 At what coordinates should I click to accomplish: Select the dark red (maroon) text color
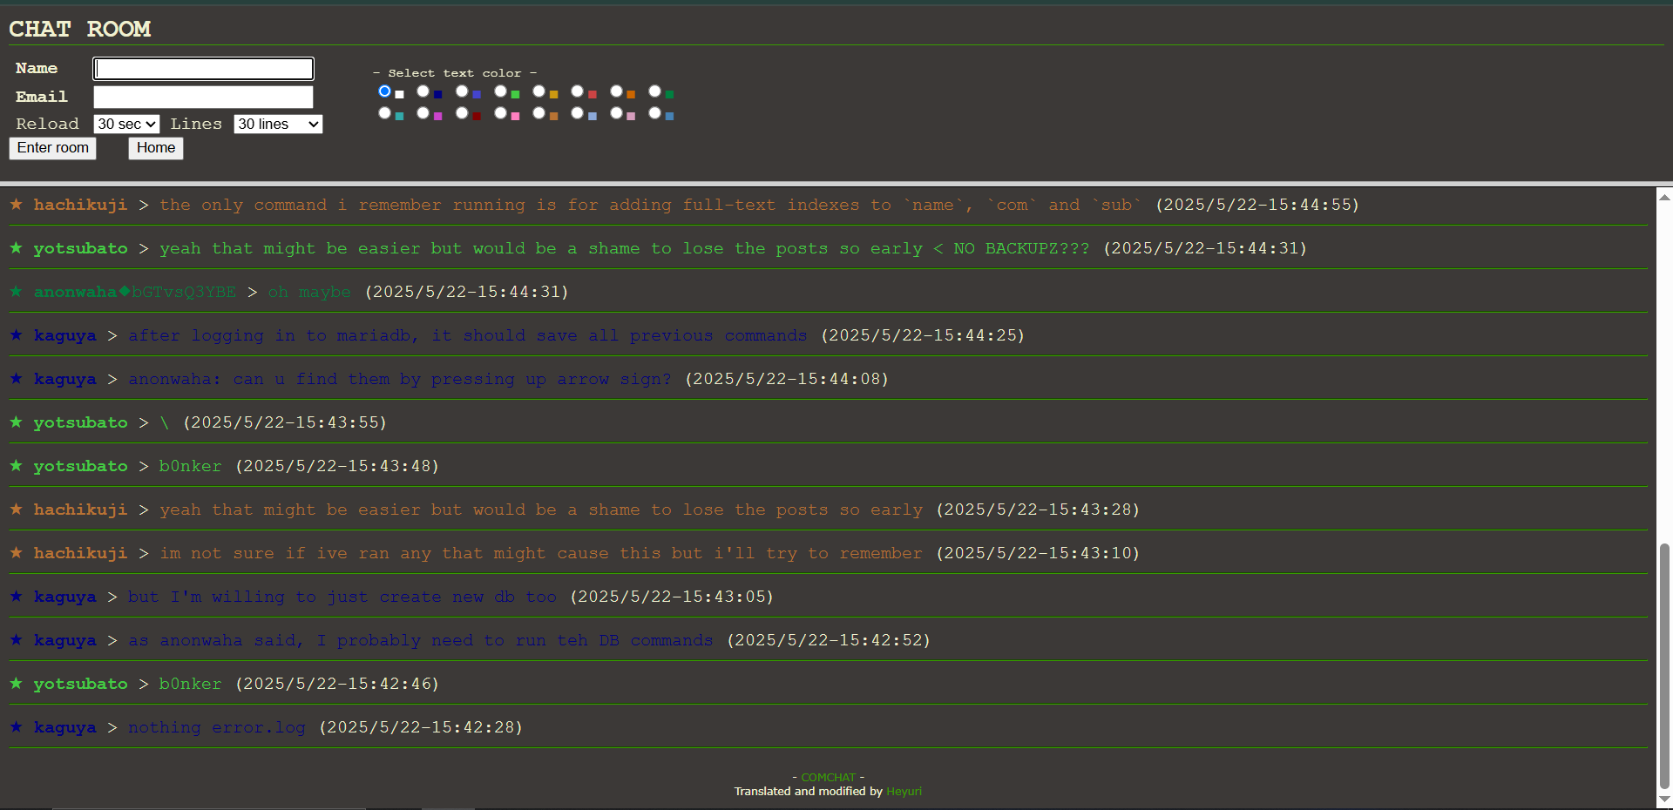click(x=462, y=113)
